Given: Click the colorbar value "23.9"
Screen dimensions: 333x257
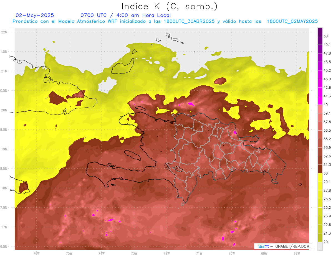Looking at the screenshot, I should point(327,216).
